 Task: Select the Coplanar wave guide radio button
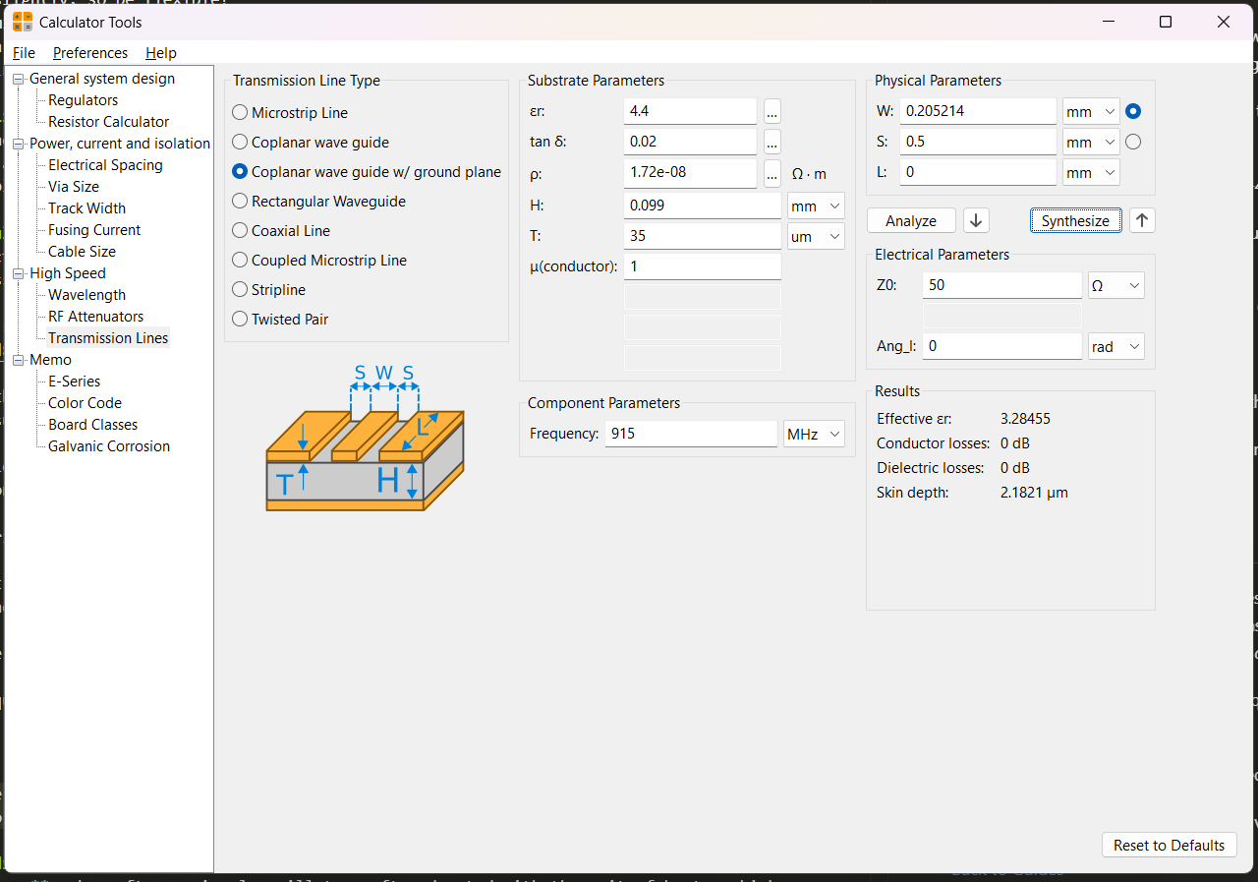coord(239,142)
